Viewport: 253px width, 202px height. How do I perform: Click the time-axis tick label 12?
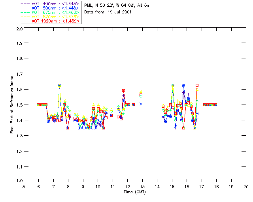click(127, 187)
